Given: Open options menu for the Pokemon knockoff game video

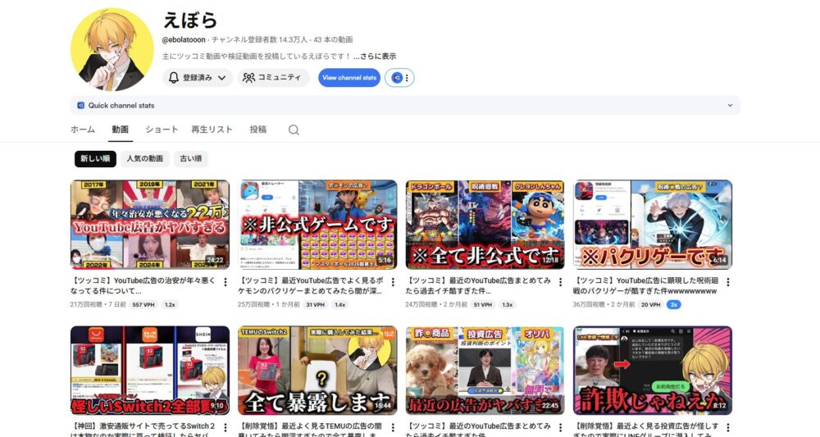Looking at the screenshot, I should (392, 282).
